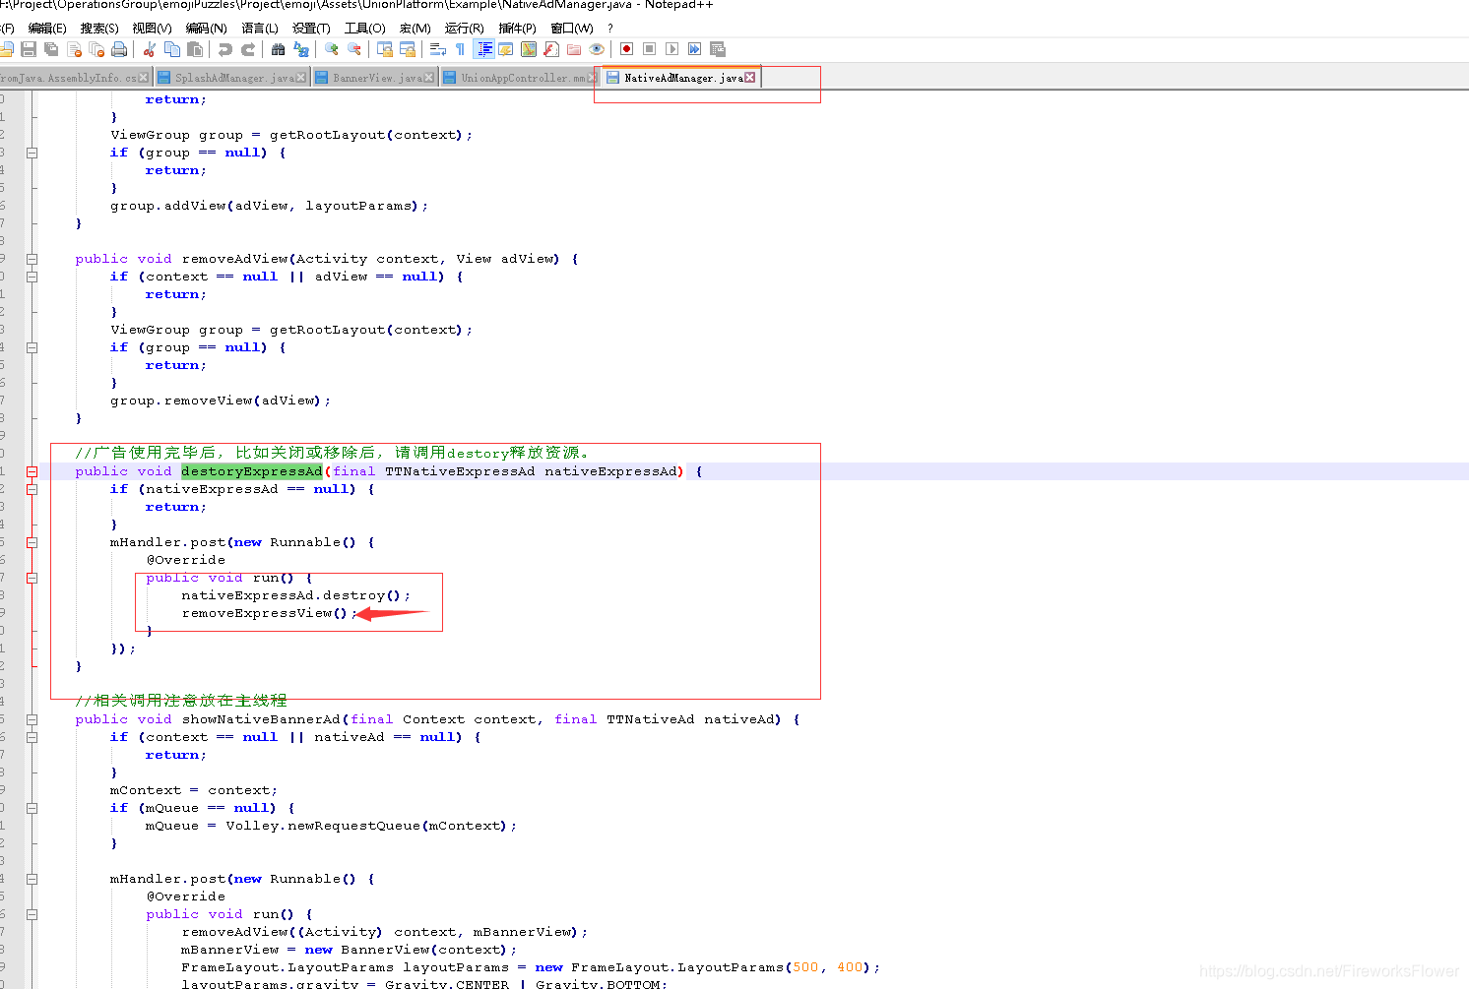Cut the selection with the scissors icon
This screenshot has height=989, width=1469.
(149, 49)
